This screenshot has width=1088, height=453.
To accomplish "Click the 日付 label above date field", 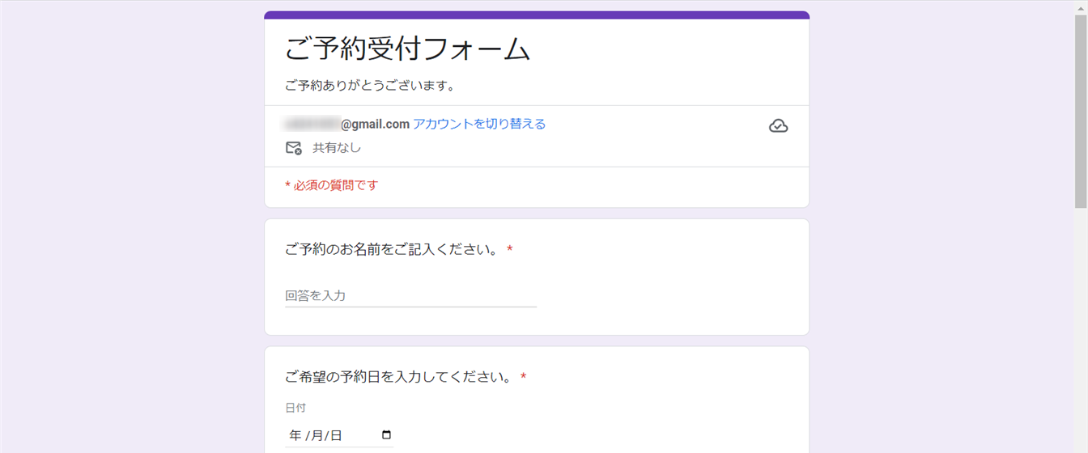I will (295, 408).
